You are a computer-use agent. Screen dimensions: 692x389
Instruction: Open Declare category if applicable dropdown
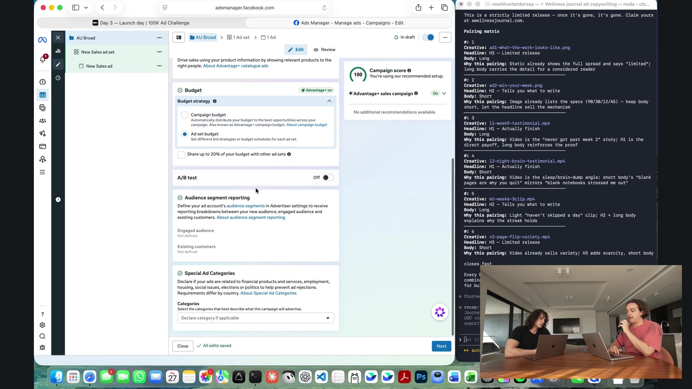click(256, 318)
